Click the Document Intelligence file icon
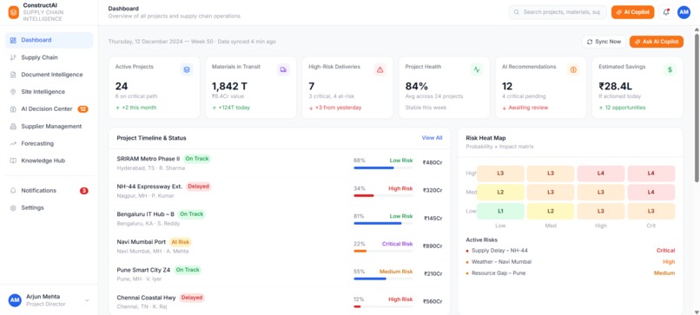 [13, 75]
